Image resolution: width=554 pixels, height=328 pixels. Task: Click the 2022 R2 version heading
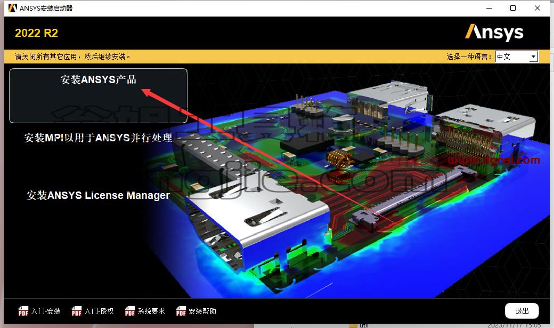point(36,33)
